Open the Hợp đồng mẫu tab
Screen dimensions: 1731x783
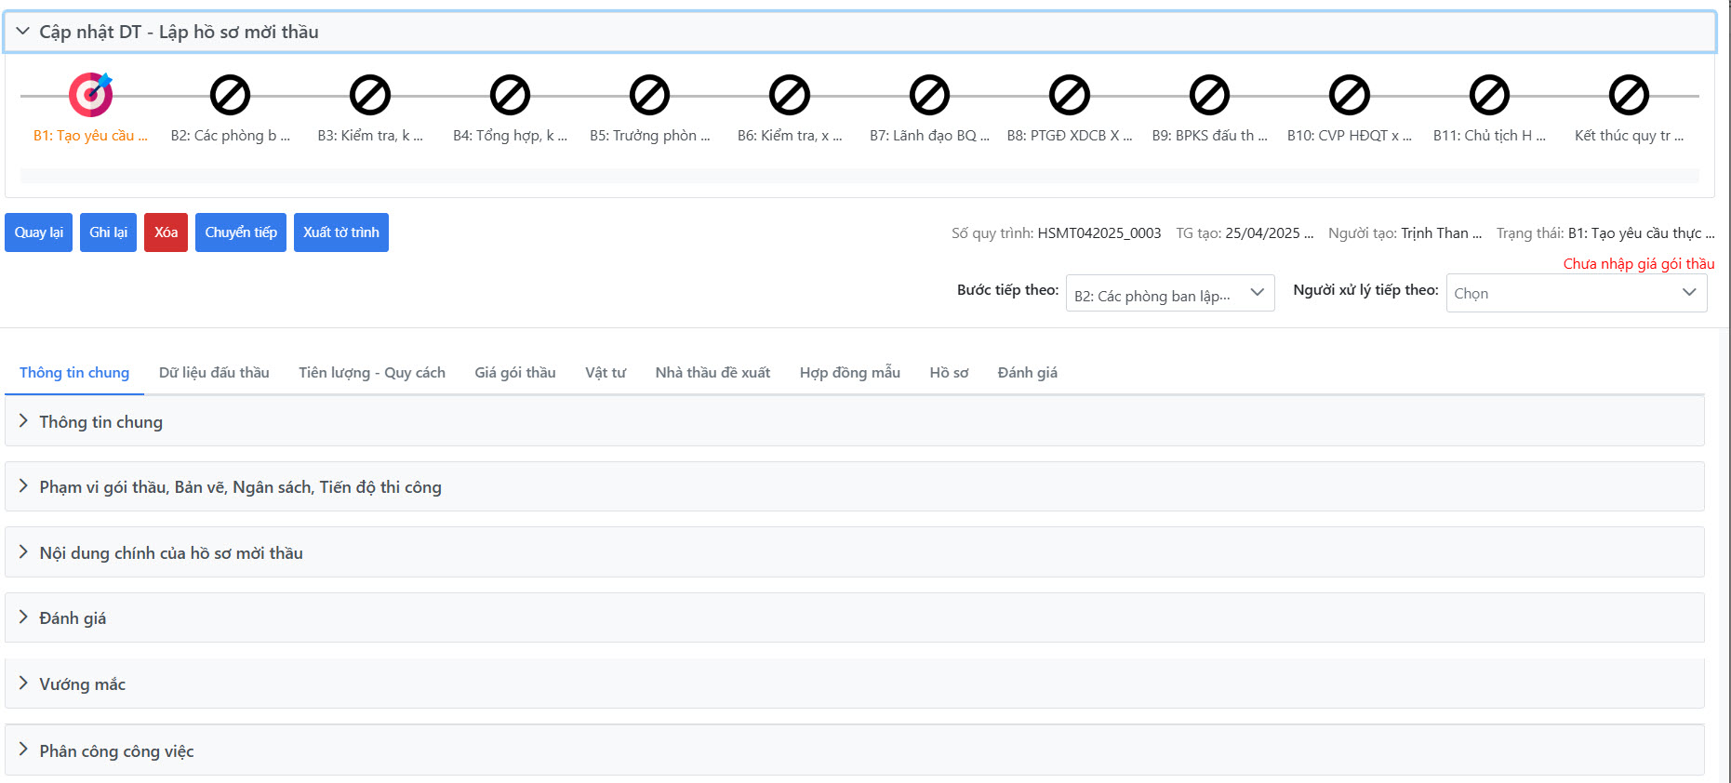(x=849, y=373)
